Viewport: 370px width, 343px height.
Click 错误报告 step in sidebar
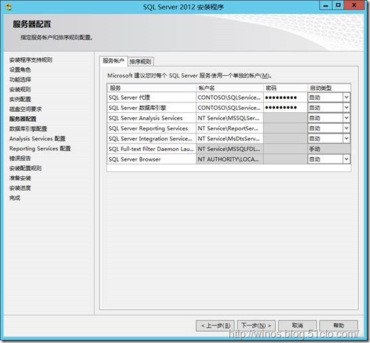tap(20, 158)
